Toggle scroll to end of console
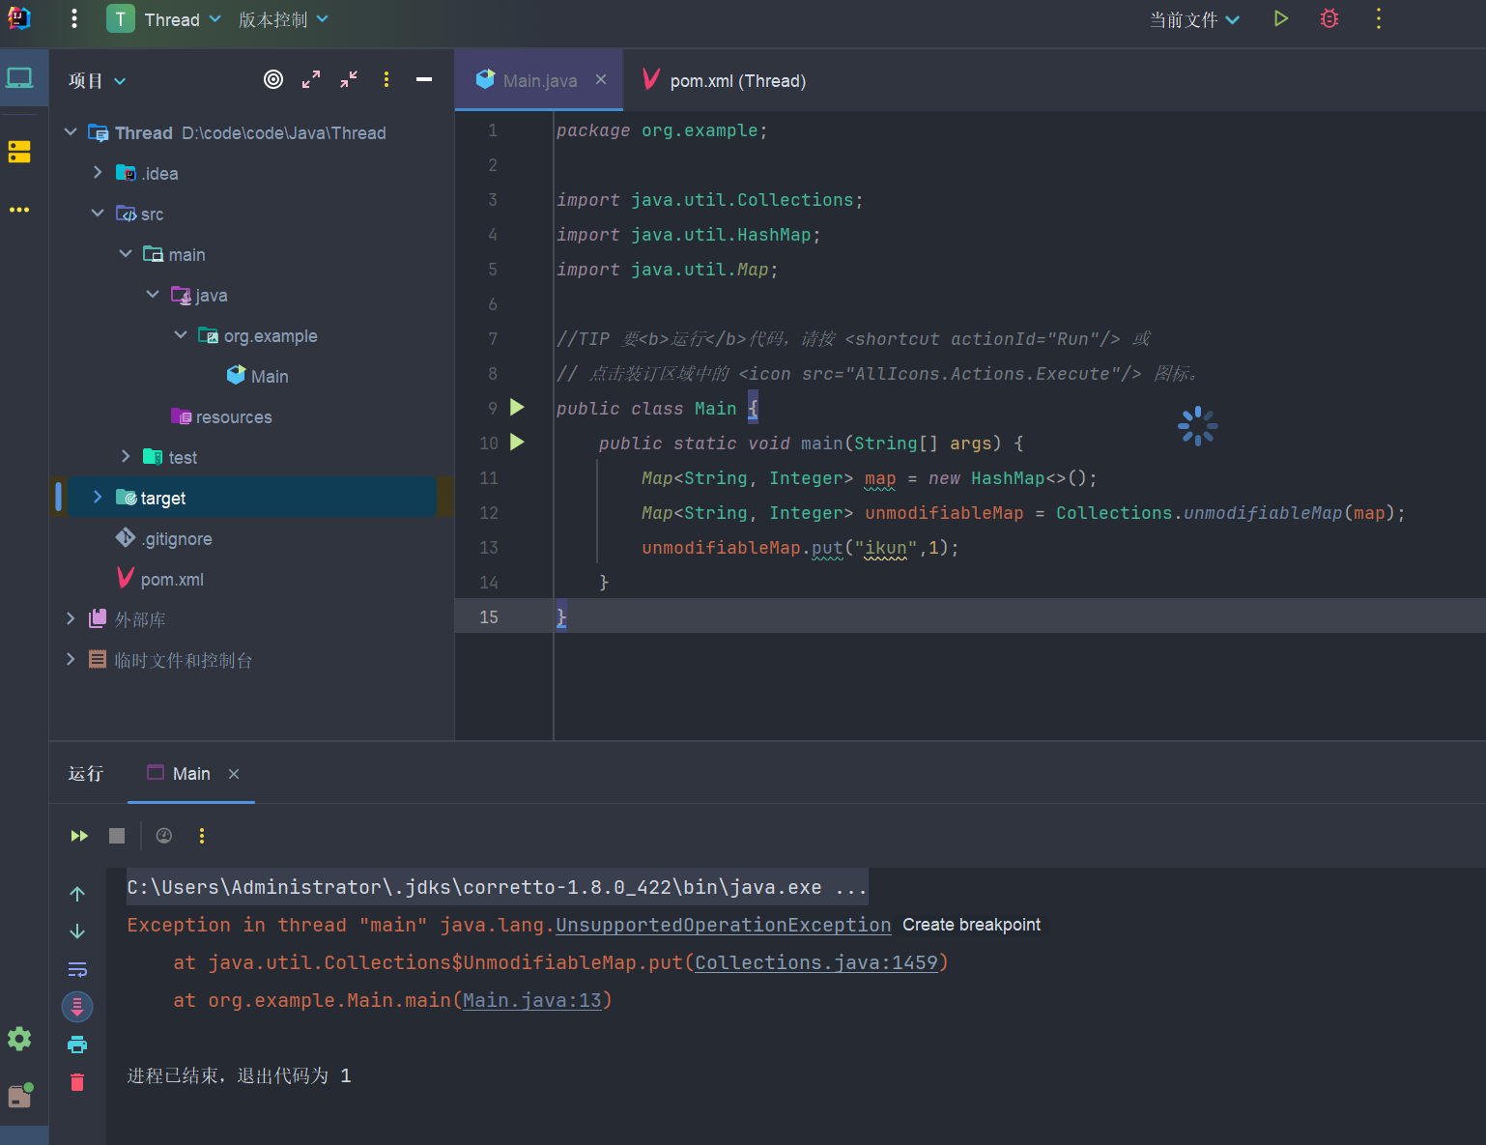 pyautogui.click(x=77, y=1007)
